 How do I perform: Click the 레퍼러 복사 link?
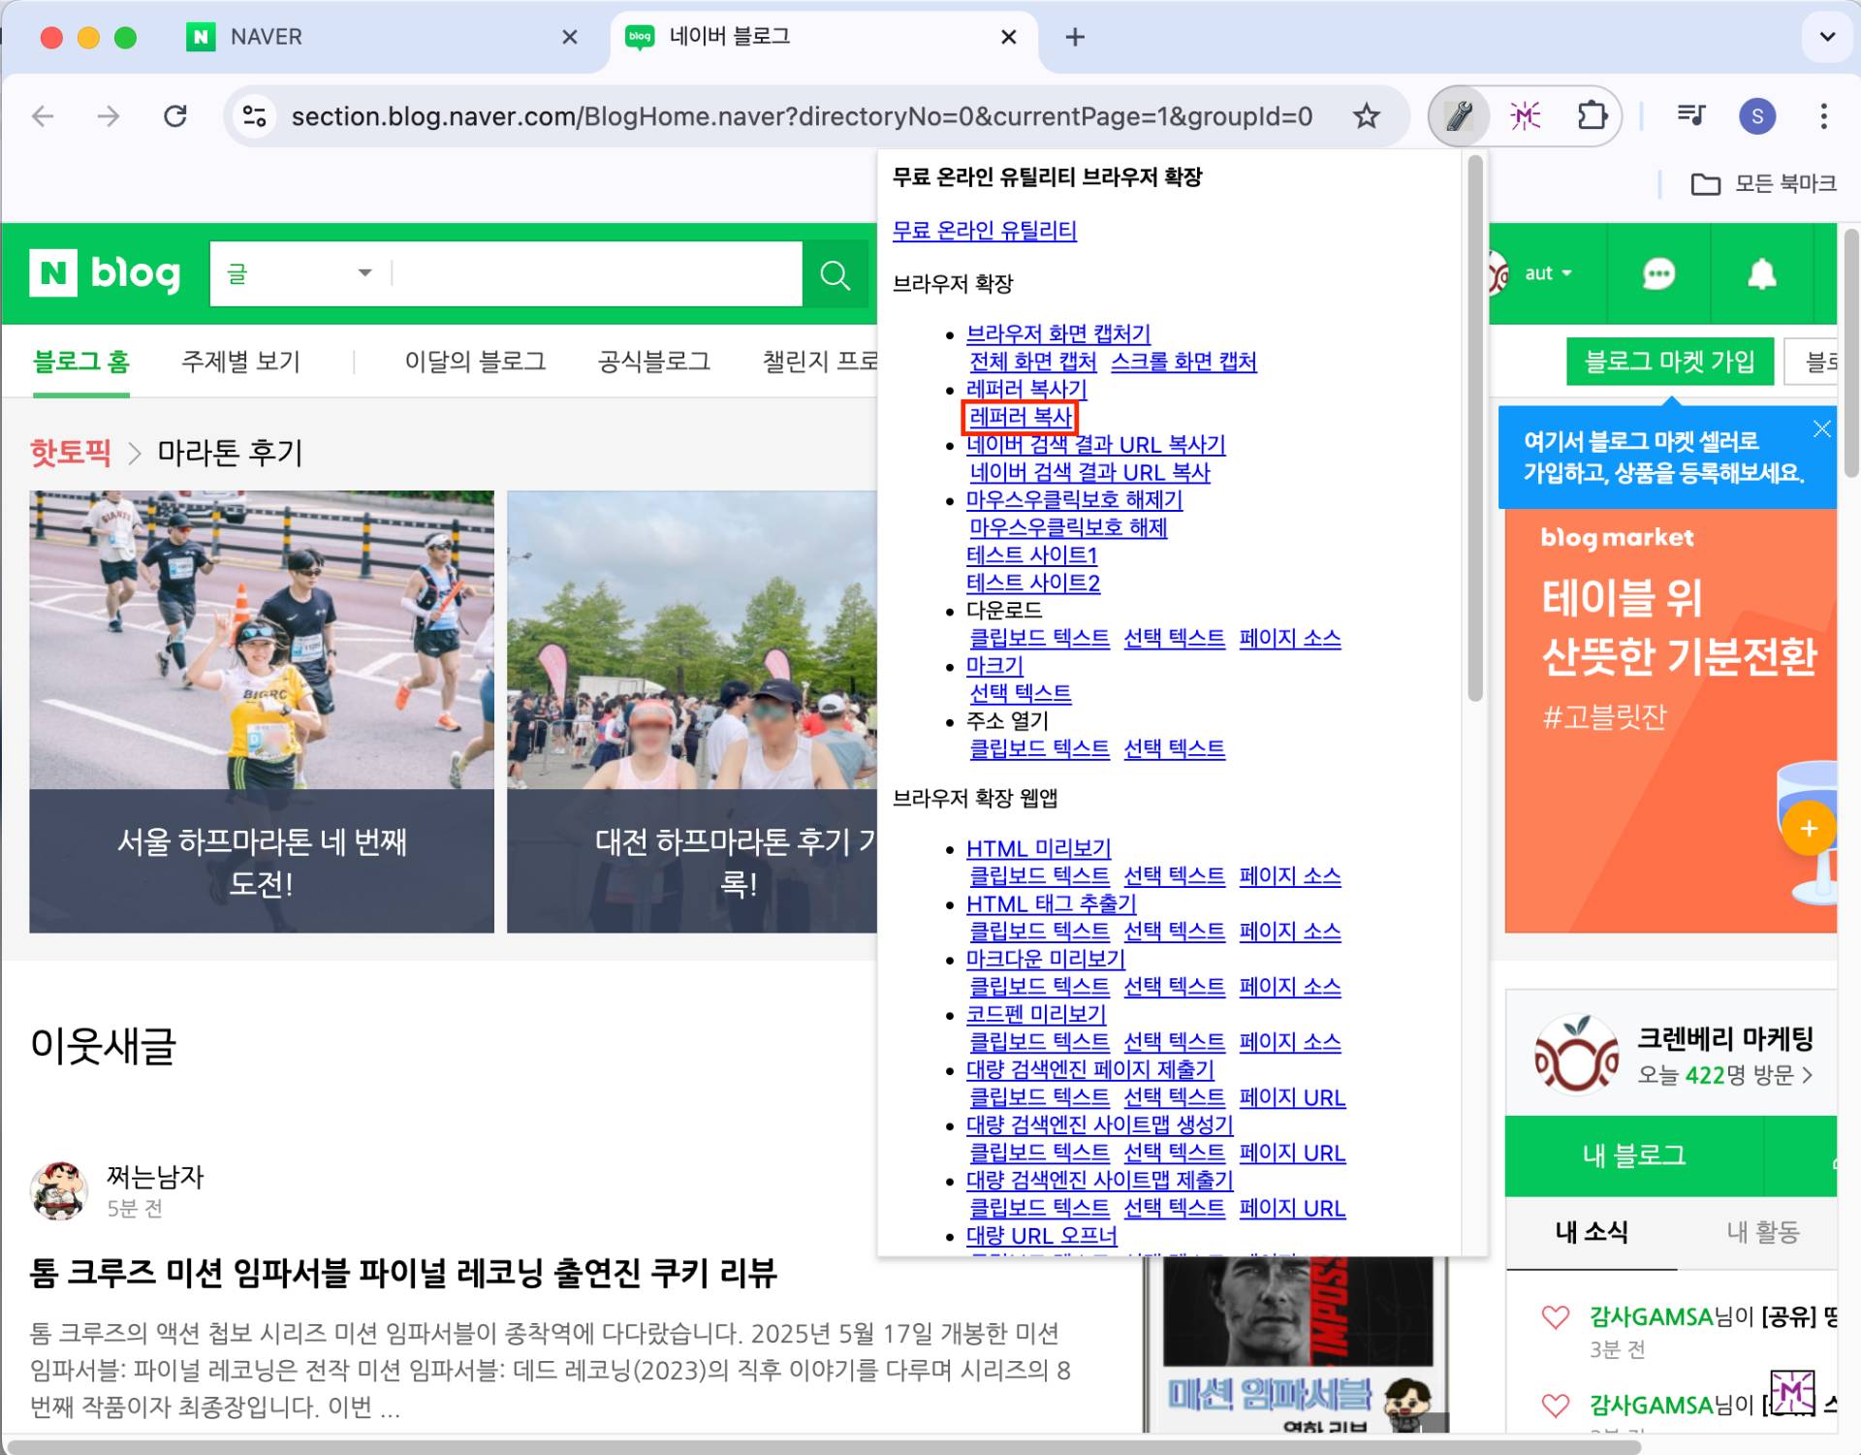click(x=1021, y=417)
